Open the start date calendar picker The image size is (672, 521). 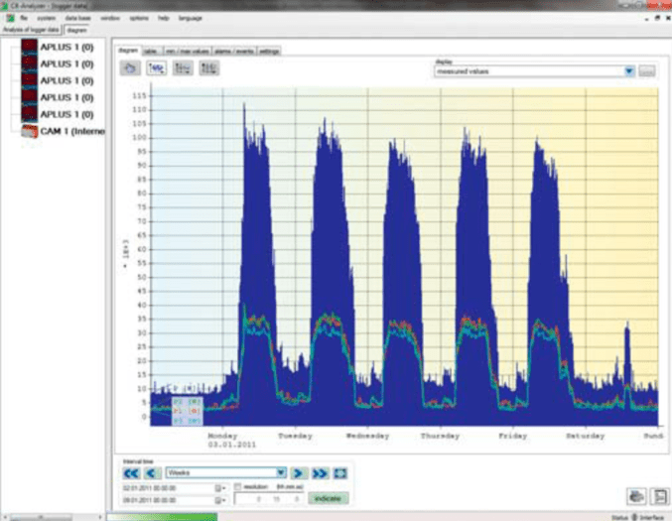click(x=217, y=487)
